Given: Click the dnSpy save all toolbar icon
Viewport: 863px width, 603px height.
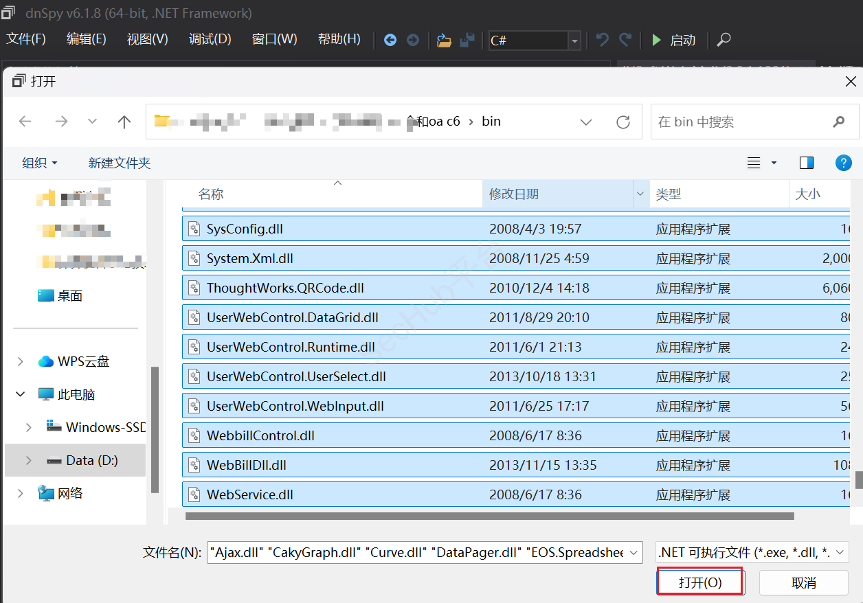Looking at the screenshot, I should point(467,40).
